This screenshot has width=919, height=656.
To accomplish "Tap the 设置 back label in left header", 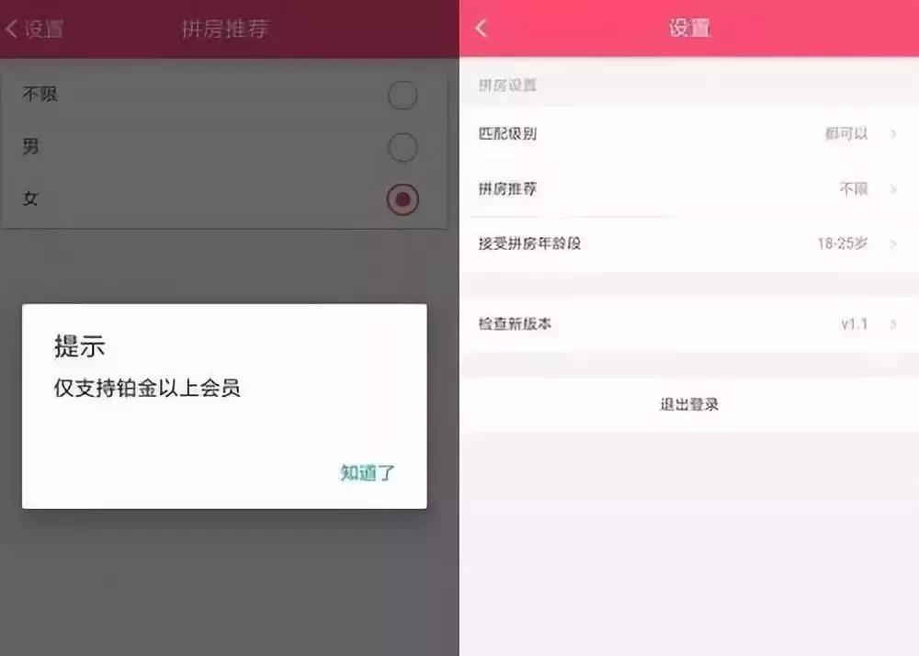I will [44, 28].
